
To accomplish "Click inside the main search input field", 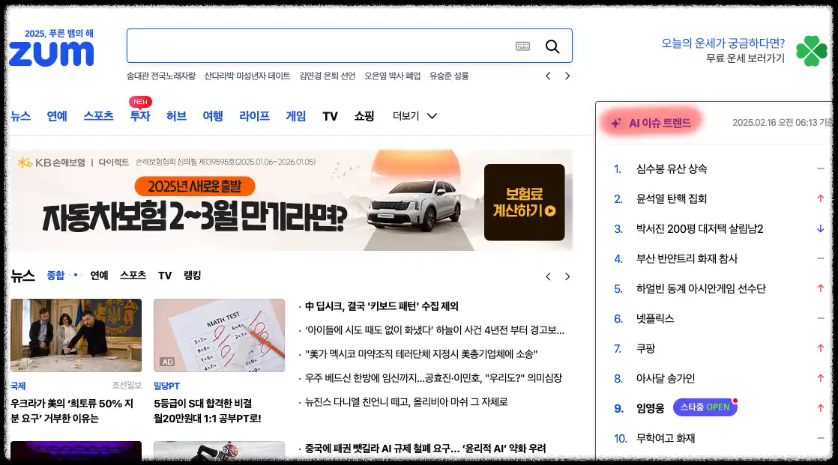I will 322,46.
